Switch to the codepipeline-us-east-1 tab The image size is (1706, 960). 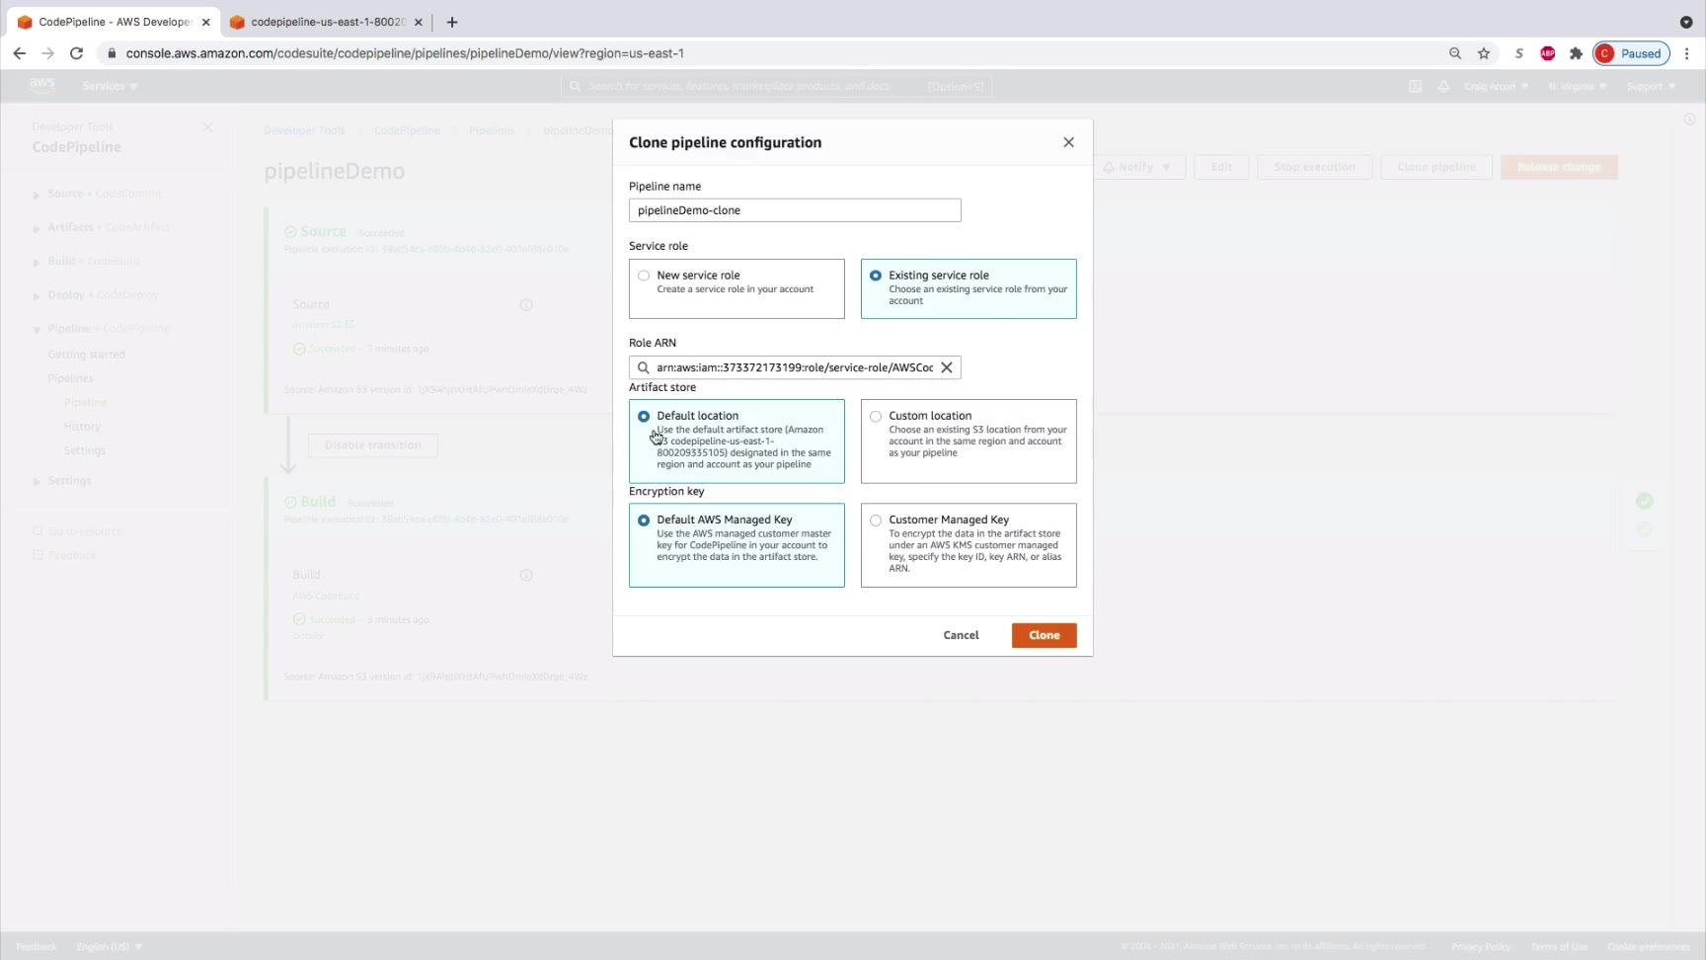click(327, 22)
